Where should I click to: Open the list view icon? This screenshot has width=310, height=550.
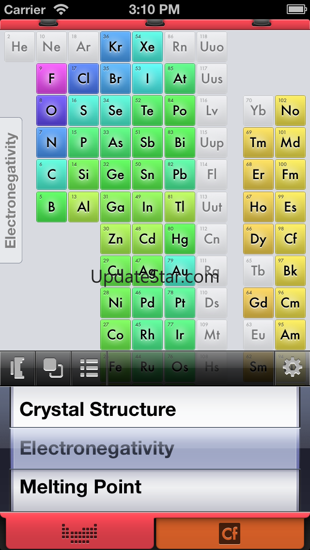point(89,368)
